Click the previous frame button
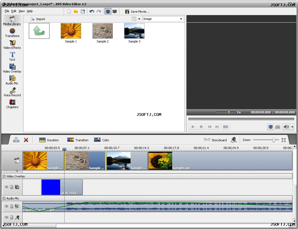This screenshot has width=298, height=229. 210,127
